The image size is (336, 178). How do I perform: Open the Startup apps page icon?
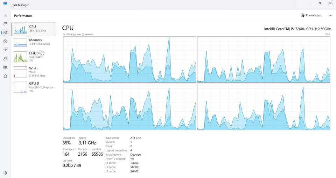pyautogui.click(x=5, y=50)
